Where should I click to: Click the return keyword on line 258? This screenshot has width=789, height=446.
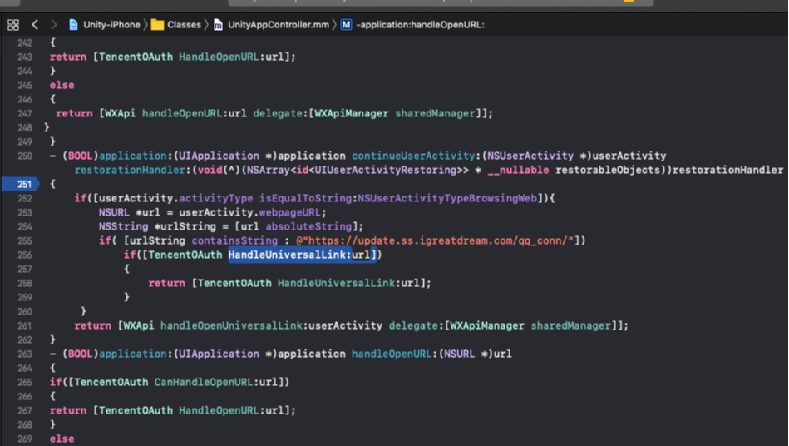(166, 284)
